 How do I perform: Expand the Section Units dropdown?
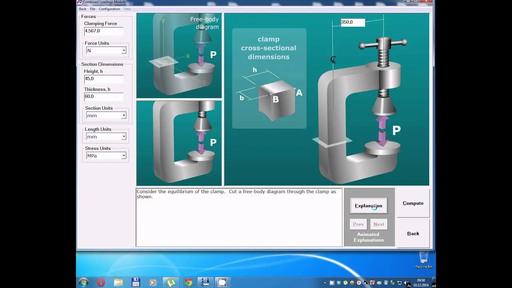point(106,116)
